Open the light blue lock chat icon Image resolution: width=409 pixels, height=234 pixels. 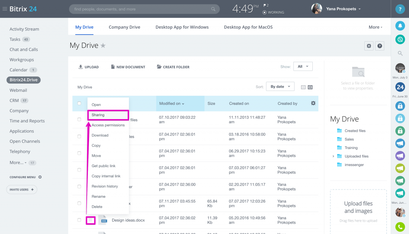pos(400,118)
